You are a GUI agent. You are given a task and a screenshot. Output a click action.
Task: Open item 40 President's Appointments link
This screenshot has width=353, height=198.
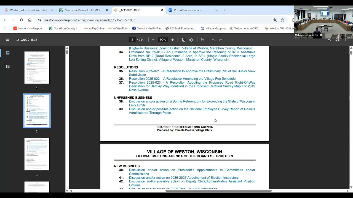pos(192,172)
